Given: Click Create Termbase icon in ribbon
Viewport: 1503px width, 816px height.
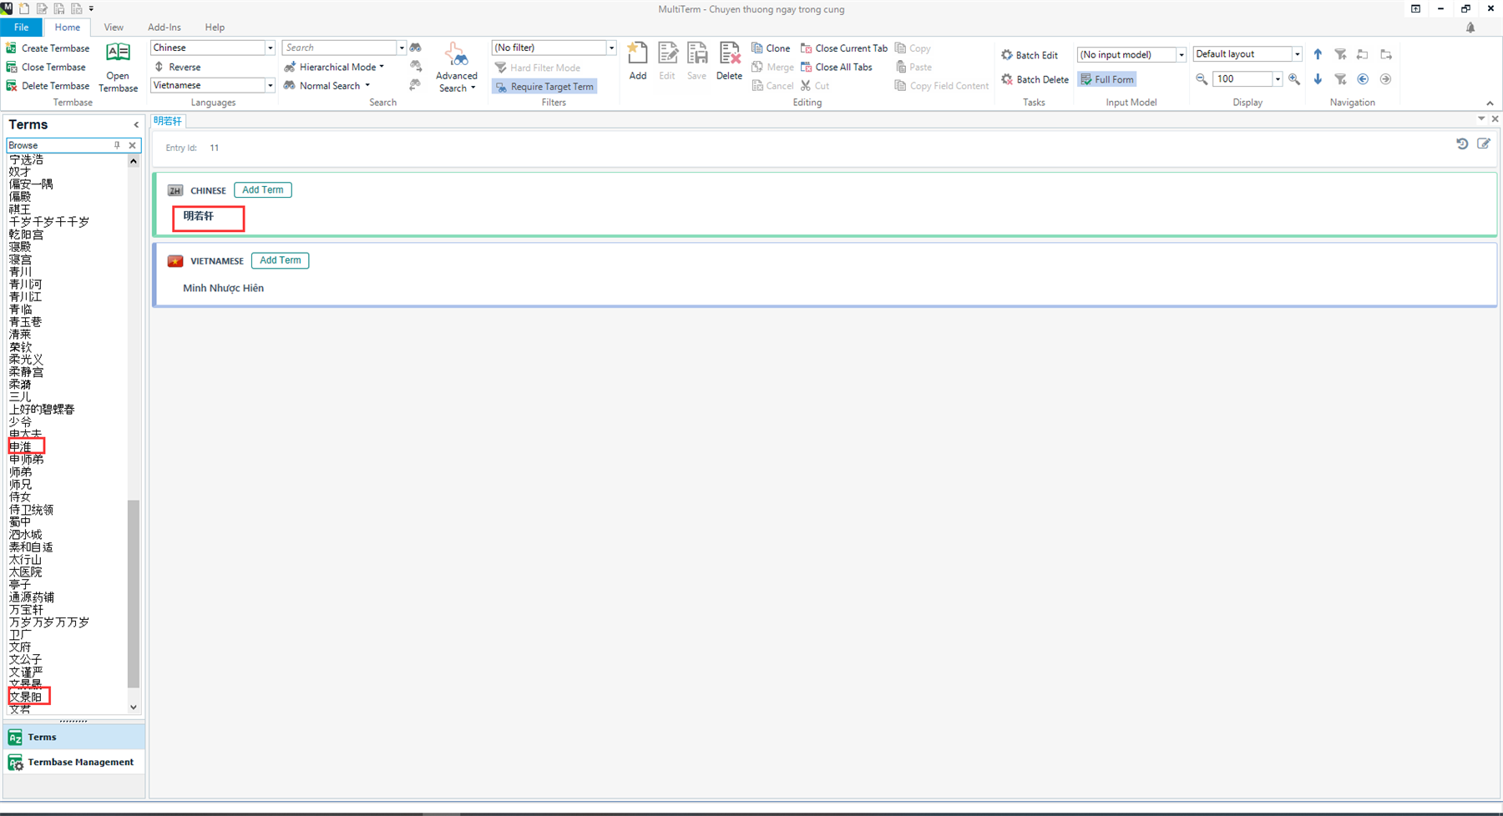Looking at the screenshot, I should (x=12, y=48).
